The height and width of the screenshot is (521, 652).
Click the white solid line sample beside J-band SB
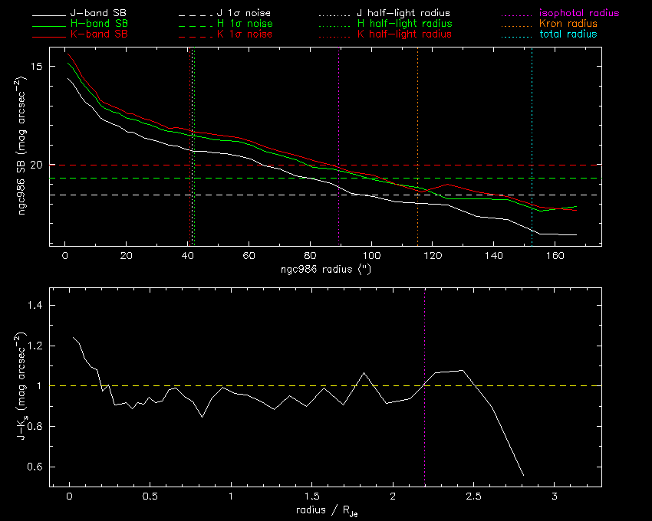[51, 14]
